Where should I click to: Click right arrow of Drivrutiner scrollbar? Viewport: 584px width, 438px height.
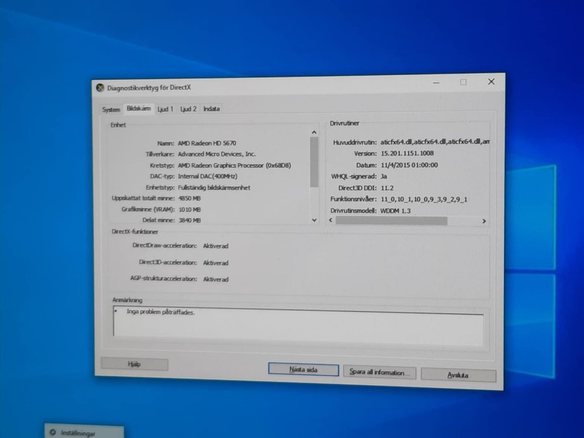[x=483, y=221]
